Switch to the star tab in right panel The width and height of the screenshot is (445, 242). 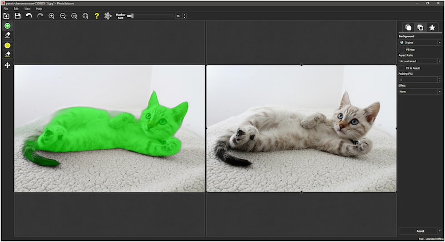tap(432, 27)
